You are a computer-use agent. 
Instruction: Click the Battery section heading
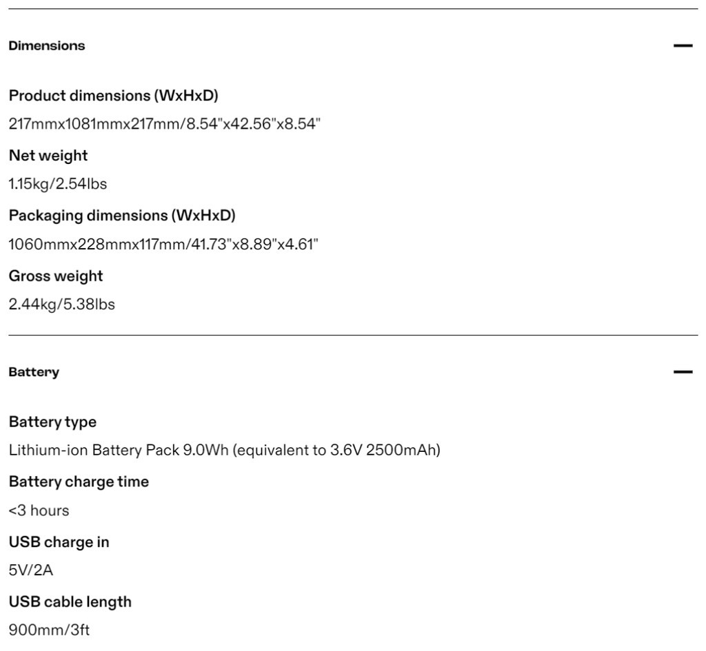(x=34, y=372)
